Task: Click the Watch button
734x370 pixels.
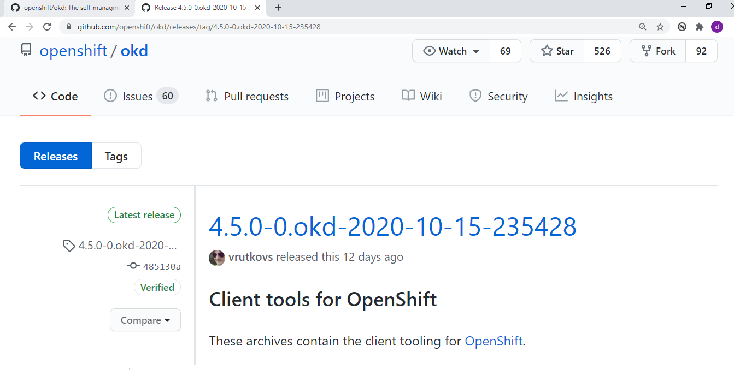Action: point(451,51)
